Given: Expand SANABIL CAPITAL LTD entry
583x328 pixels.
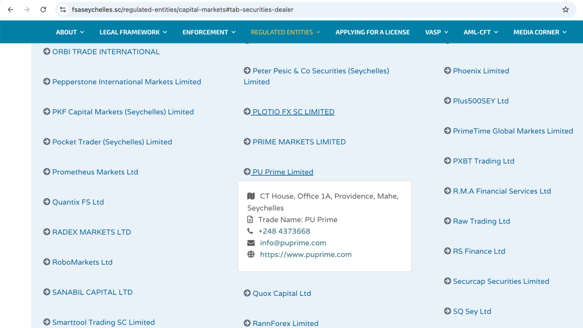Looking at the screenshot, I should pyautogui.click(x=92, y=293).
